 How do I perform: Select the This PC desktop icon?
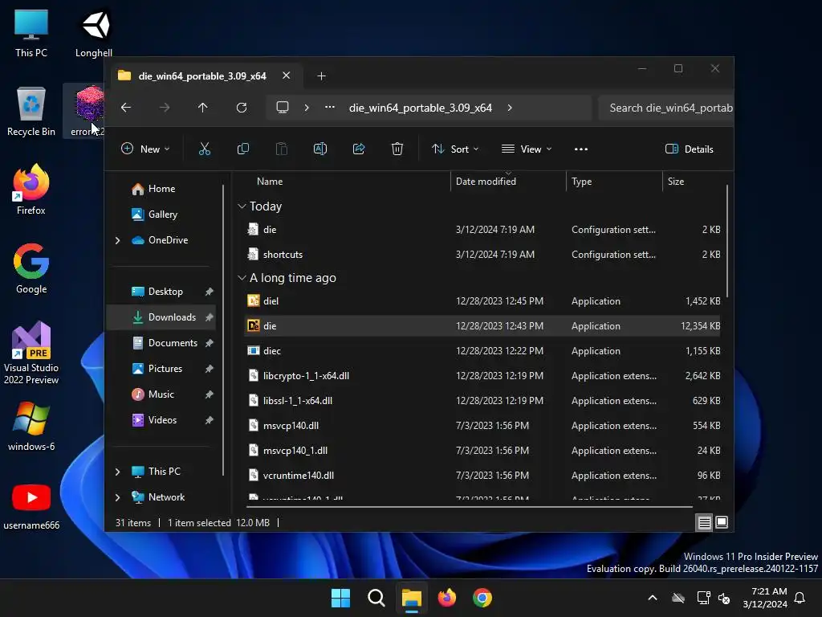click(x=31, y=34)
